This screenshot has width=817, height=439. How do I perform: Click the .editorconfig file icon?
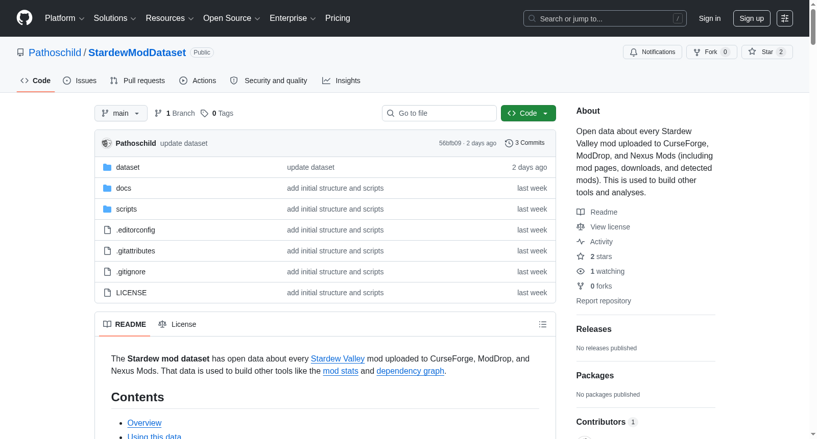pyautogui.click(x=107, y=230)
